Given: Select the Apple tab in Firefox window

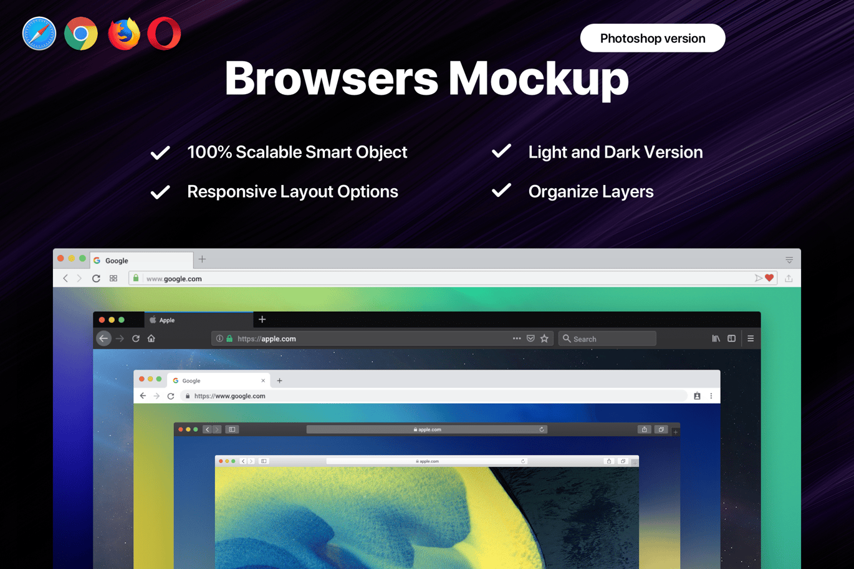Looking at the screenshot, I should pos(199,320).
